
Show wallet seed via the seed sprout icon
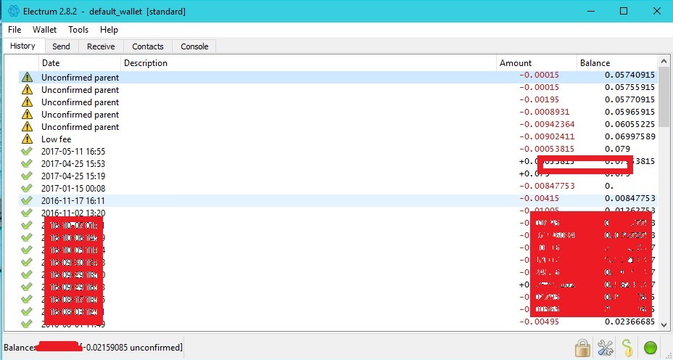(627, 347)
